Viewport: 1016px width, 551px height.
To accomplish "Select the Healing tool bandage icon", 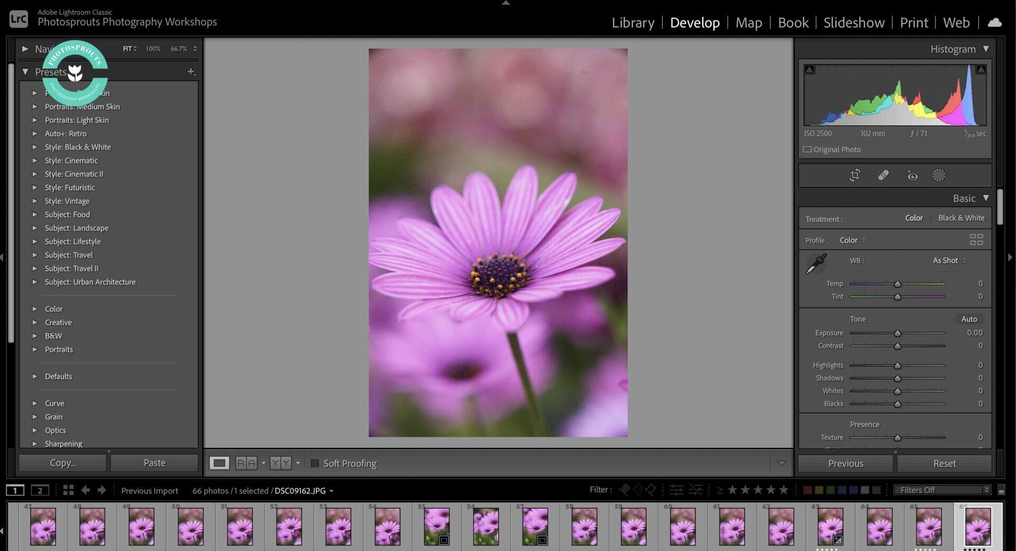I will point(883,175).
